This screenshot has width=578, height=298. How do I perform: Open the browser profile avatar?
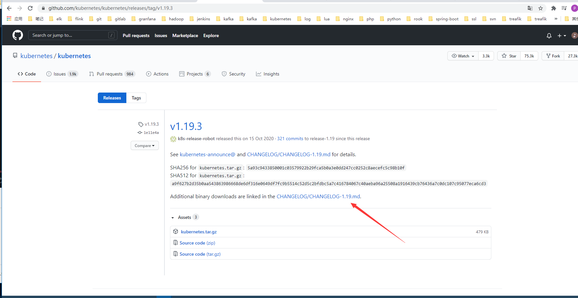[574, 8]
